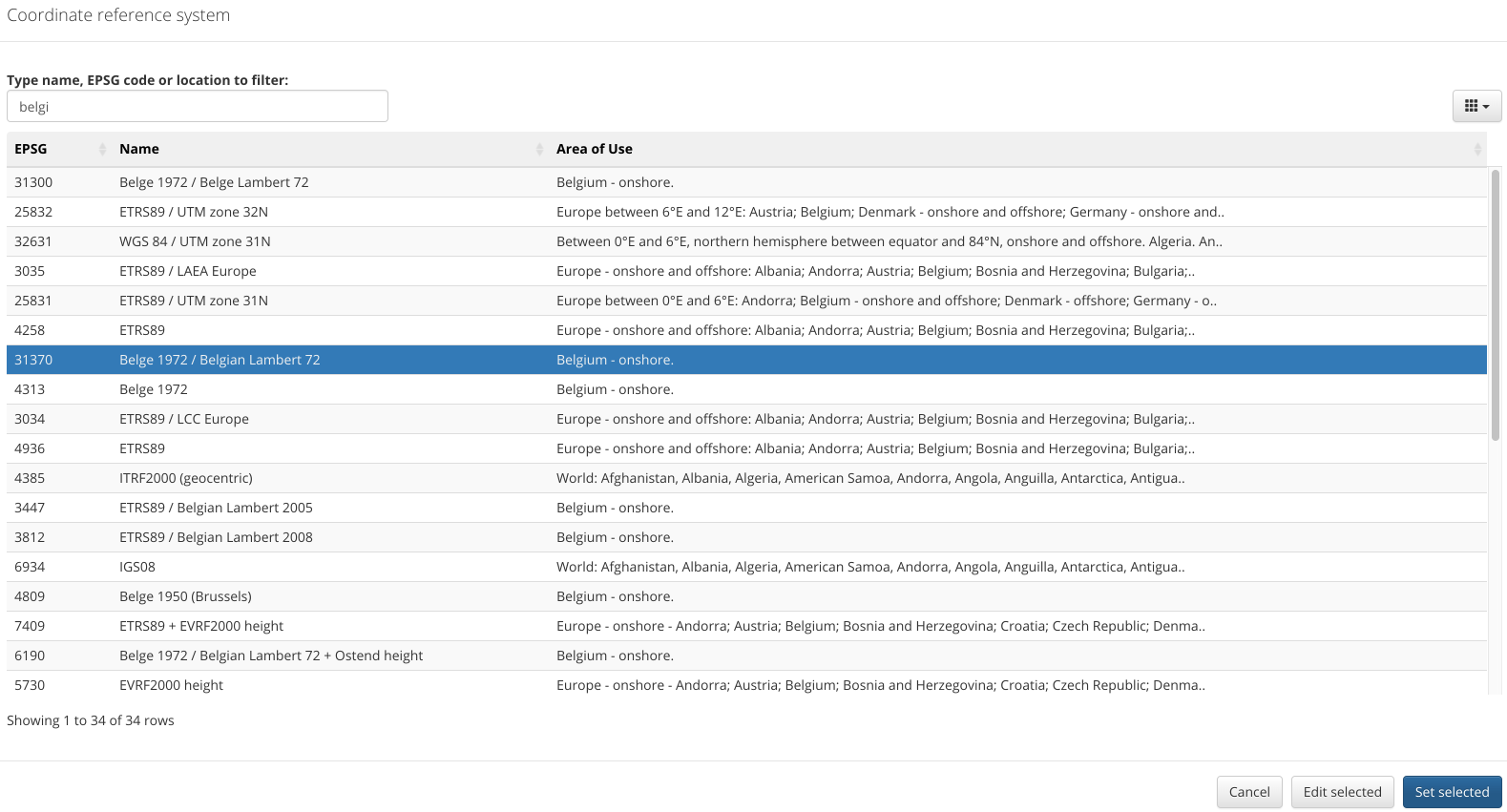Select ETRS89 / Belgian Lambert 2008 row
The height and width of the screenshot is (812, 1507).
click(216, 537)
